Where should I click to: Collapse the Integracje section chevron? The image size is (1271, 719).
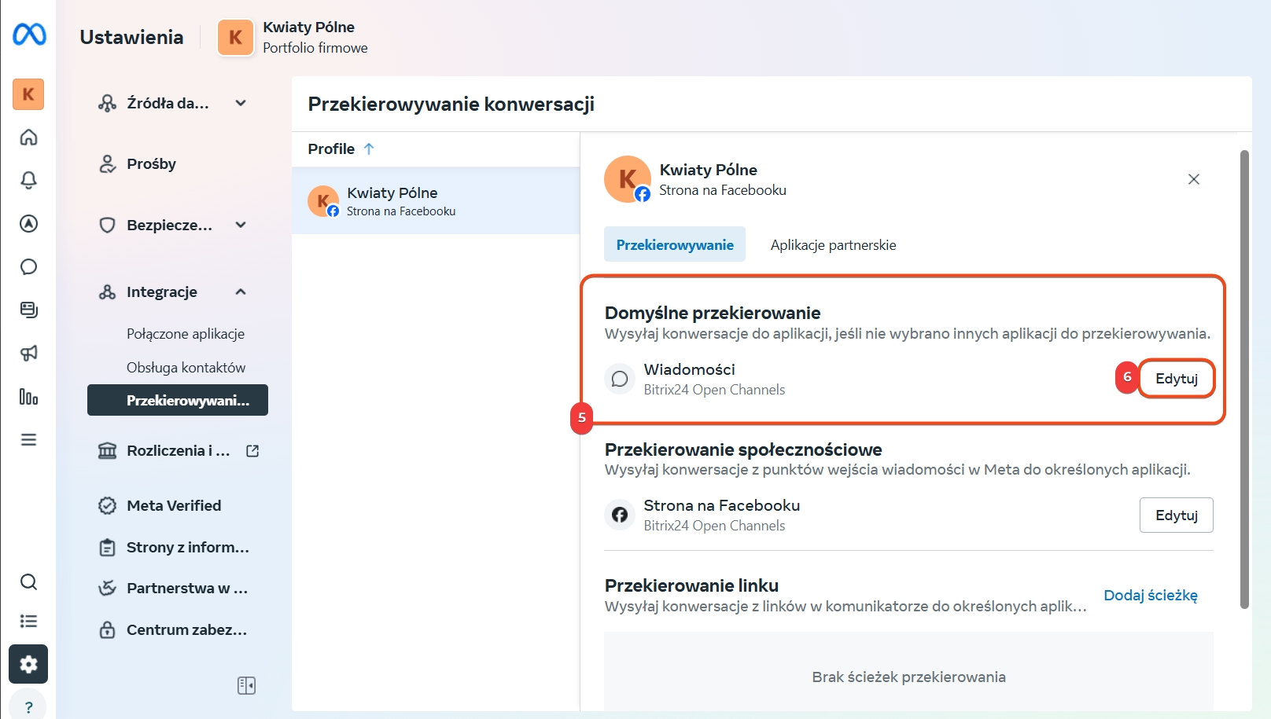pyautogui.click(x=241, y=292)
